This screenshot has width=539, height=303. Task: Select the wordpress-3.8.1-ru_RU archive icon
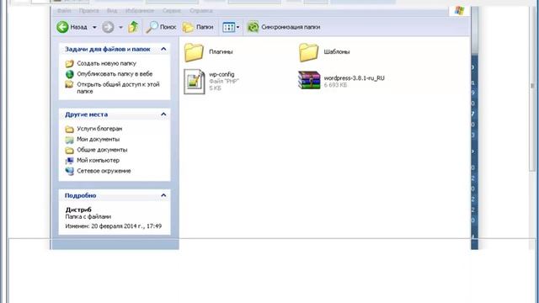coord(309,80)
